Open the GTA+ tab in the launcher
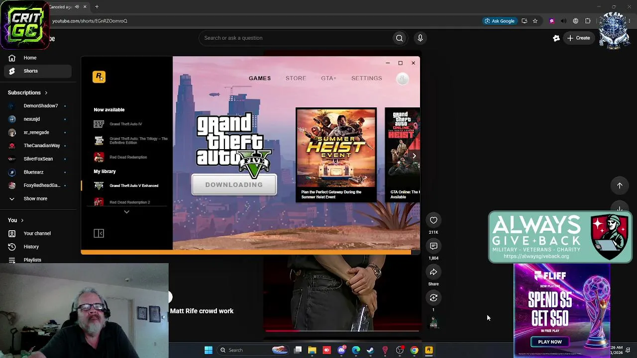This screenshot has height=358, width=637. coord(328,78)
